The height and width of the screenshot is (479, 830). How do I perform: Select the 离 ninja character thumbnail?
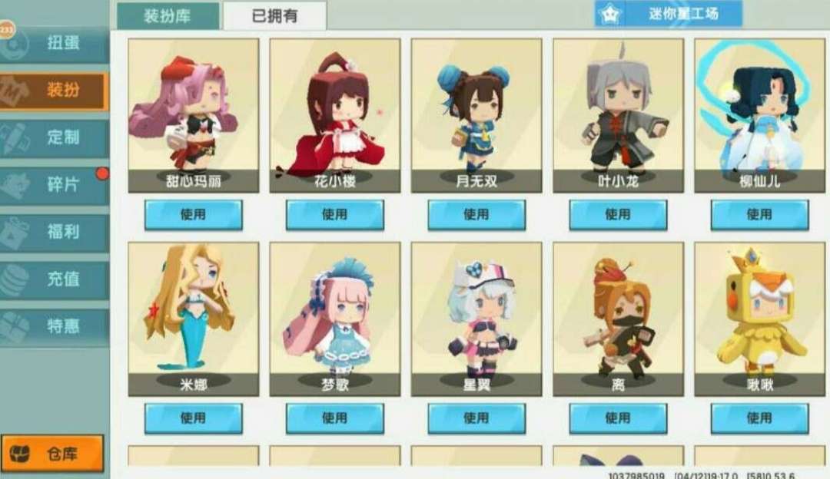click(618, 319)
